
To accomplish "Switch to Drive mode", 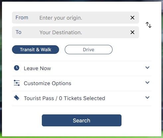I will click(89, 50).
